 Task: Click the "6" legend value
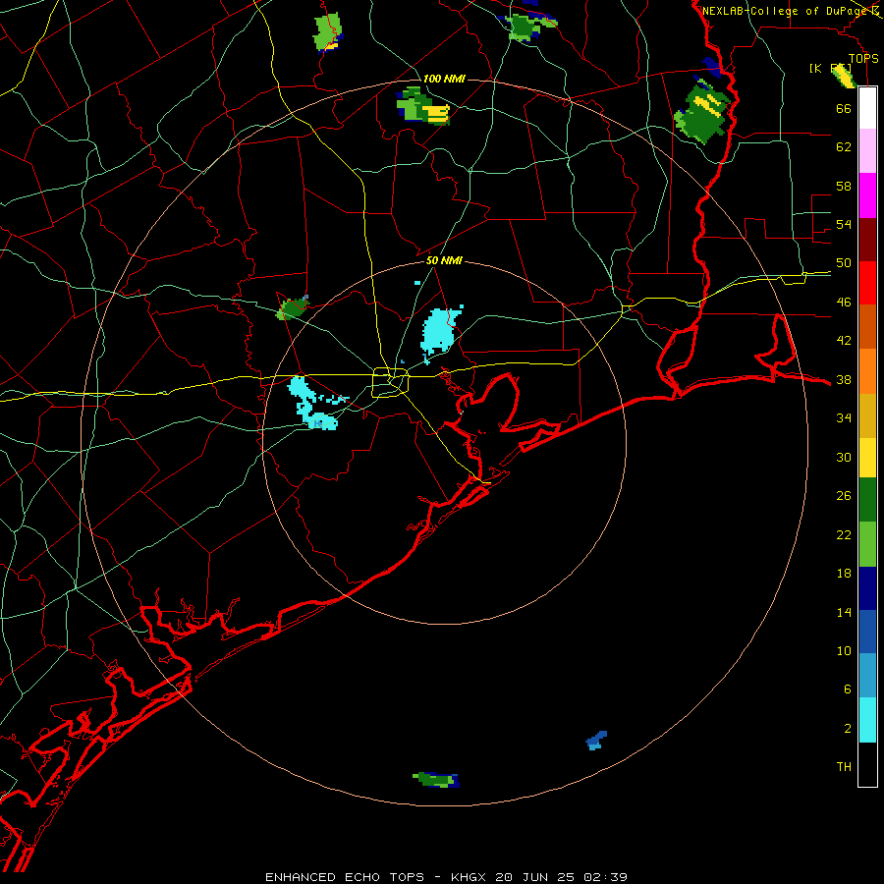pyautogui.click(x=847, y=690)
